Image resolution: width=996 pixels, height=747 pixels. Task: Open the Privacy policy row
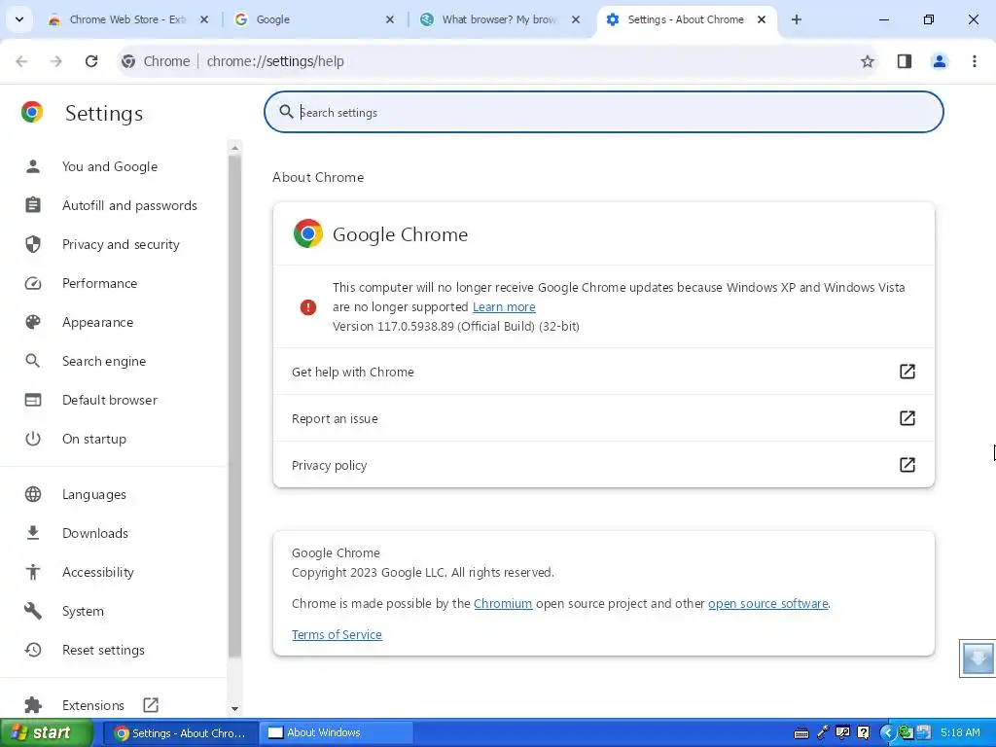coord(603,465)
